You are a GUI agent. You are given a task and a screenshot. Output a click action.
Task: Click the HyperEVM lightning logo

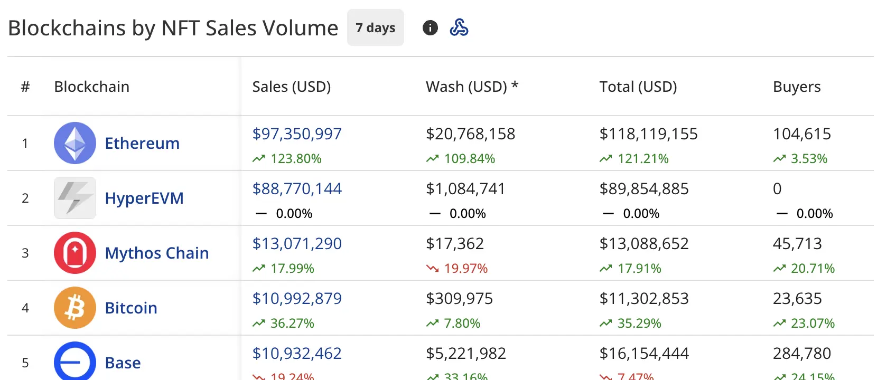coord(75,198)
